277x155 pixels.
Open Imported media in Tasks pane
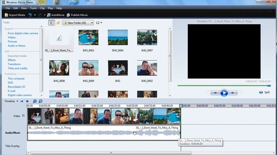(x=17, y=56)
